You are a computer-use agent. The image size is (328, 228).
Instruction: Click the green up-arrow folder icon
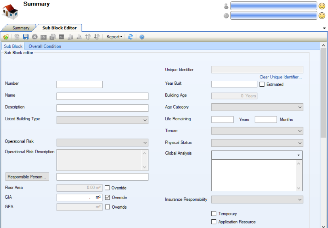click(6, 37)
